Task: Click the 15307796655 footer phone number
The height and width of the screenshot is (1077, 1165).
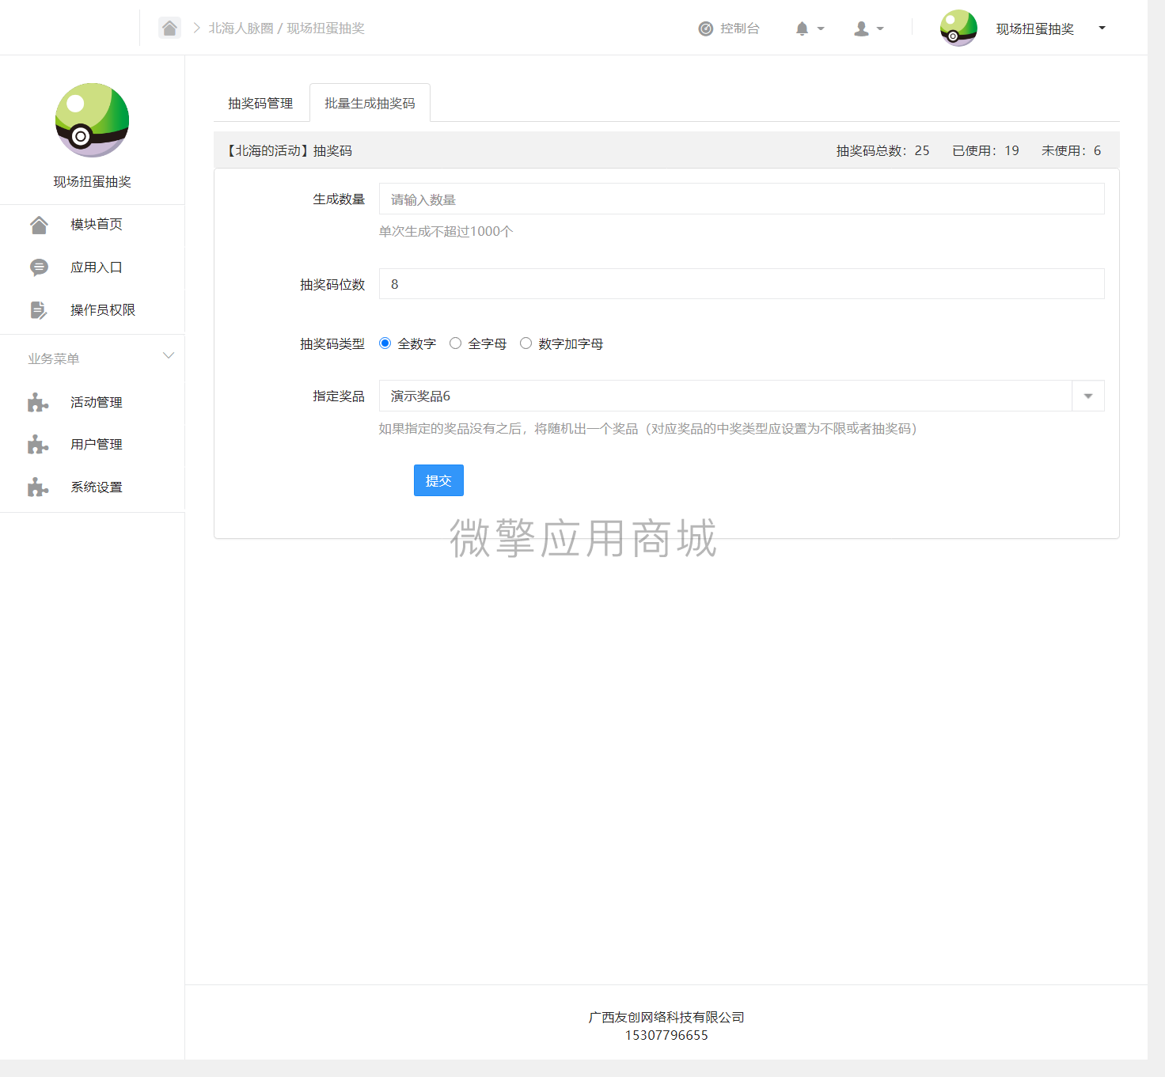Action: [x=666, y=1036]
